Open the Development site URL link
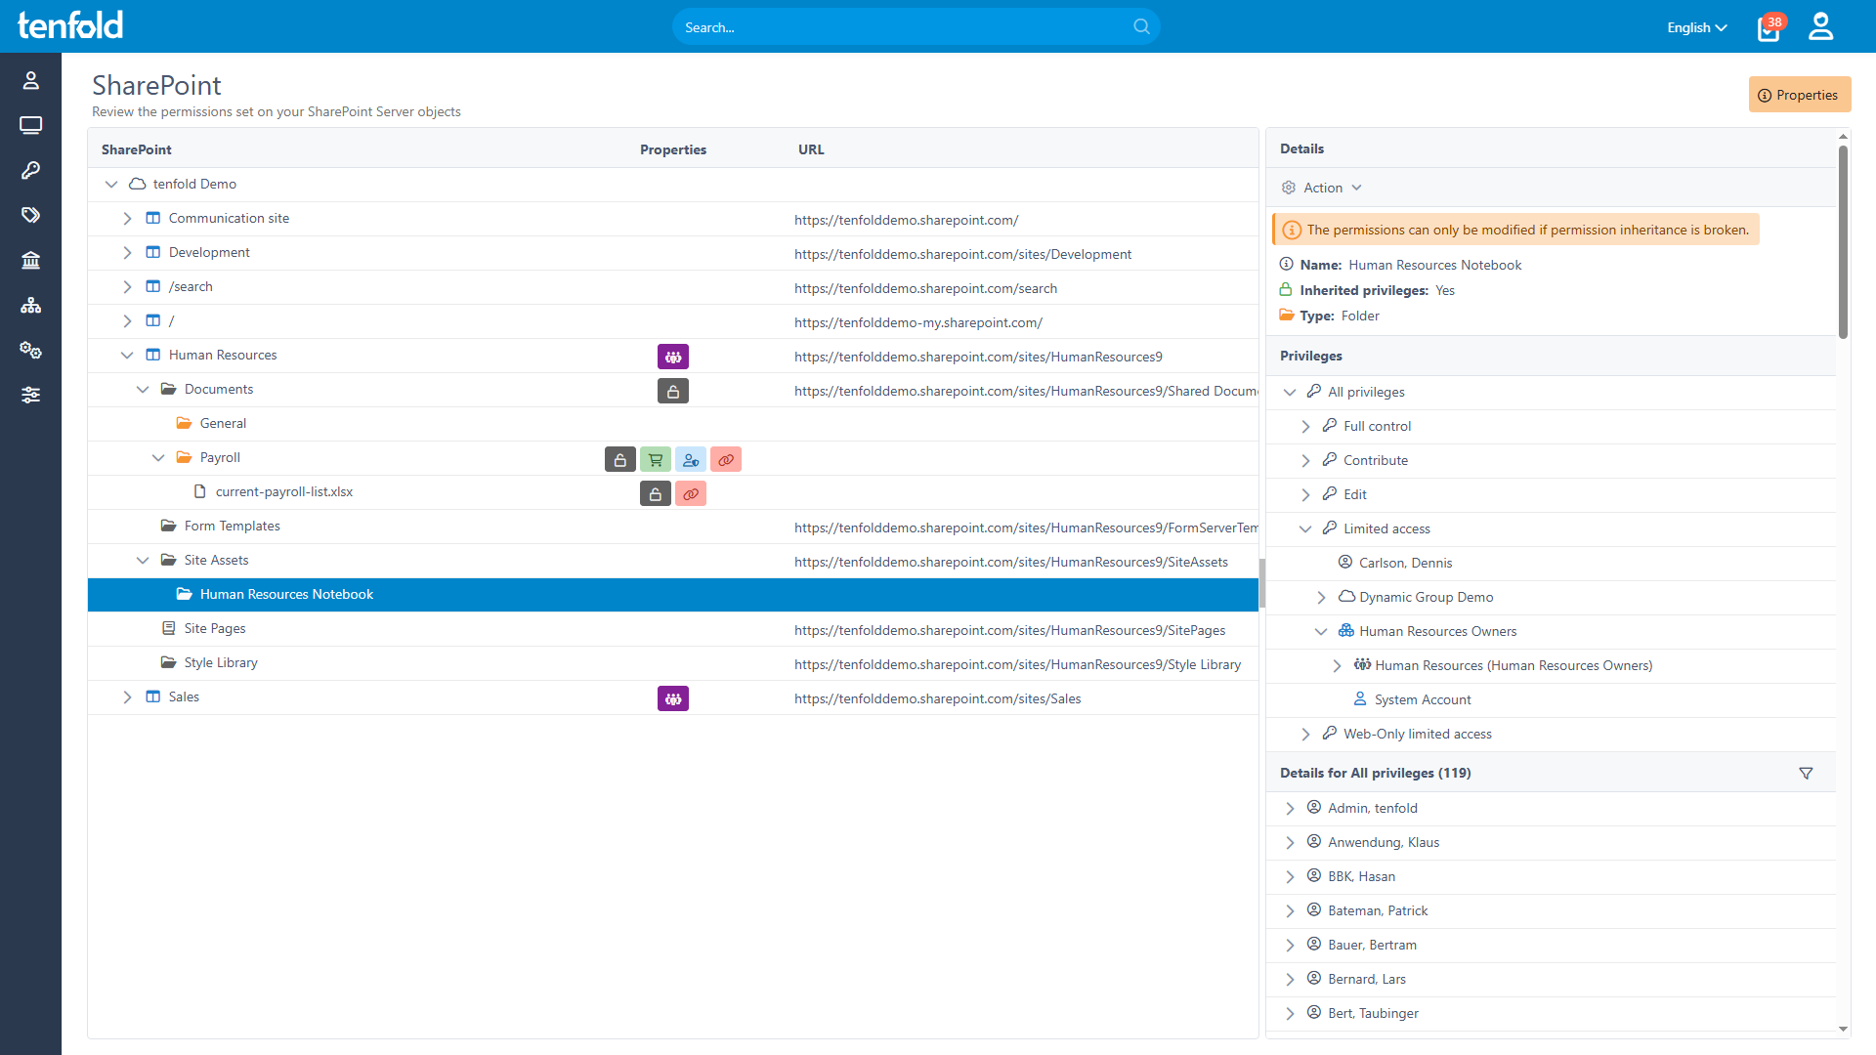 (x=962, y=254)
